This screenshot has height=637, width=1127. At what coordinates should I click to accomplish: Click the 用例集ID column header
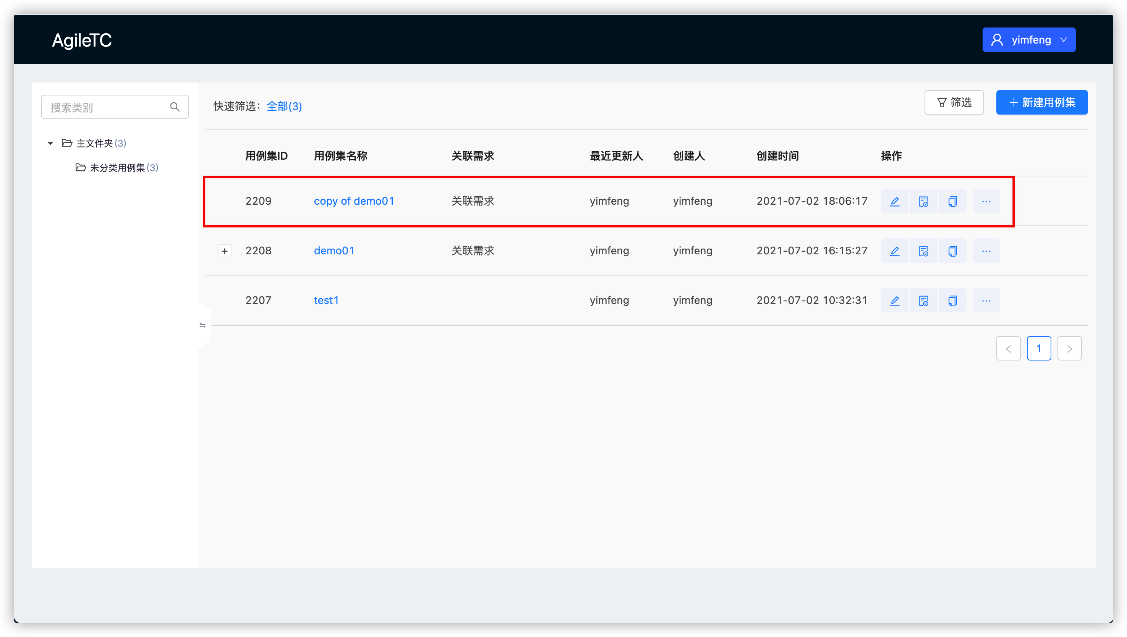click(266, 156)
